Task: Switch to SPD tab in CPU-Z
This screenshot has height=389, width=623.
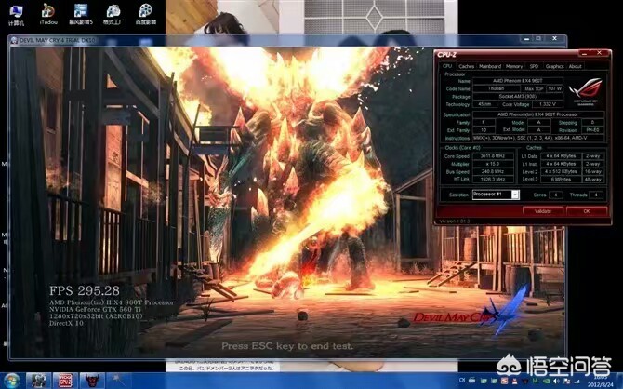Action: pos(534,66)
